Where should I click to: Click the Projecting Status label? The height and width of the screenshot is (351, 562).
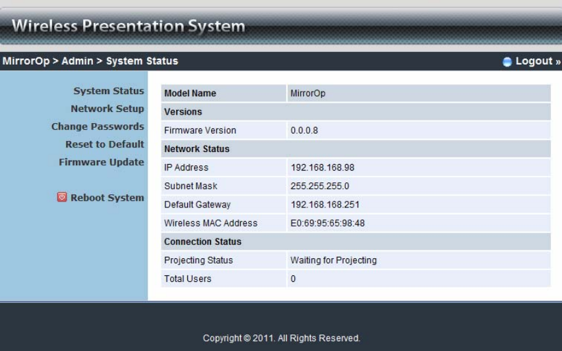pos(198,261)
